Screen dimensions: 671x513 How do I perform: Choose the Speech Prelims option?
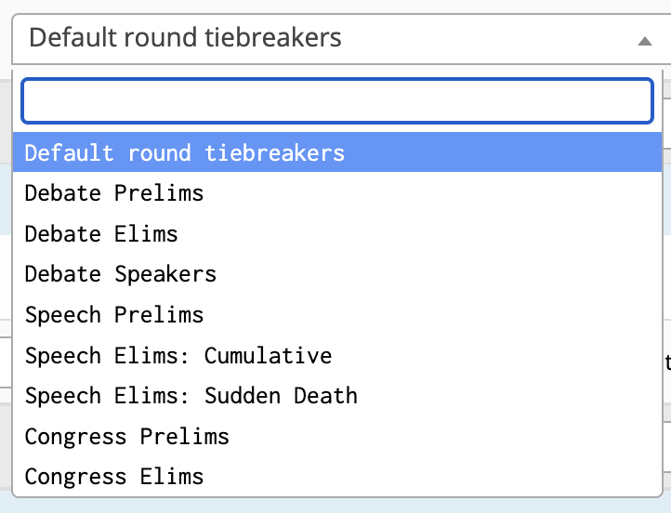(x=114, y=314)
